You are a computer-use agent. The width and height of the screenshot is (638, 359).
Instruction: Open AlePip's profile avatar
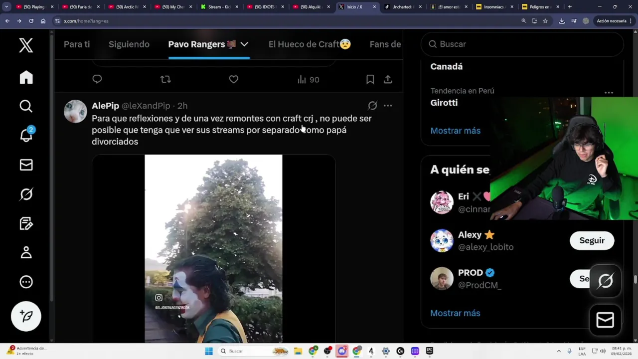click(x=75, y=111)
